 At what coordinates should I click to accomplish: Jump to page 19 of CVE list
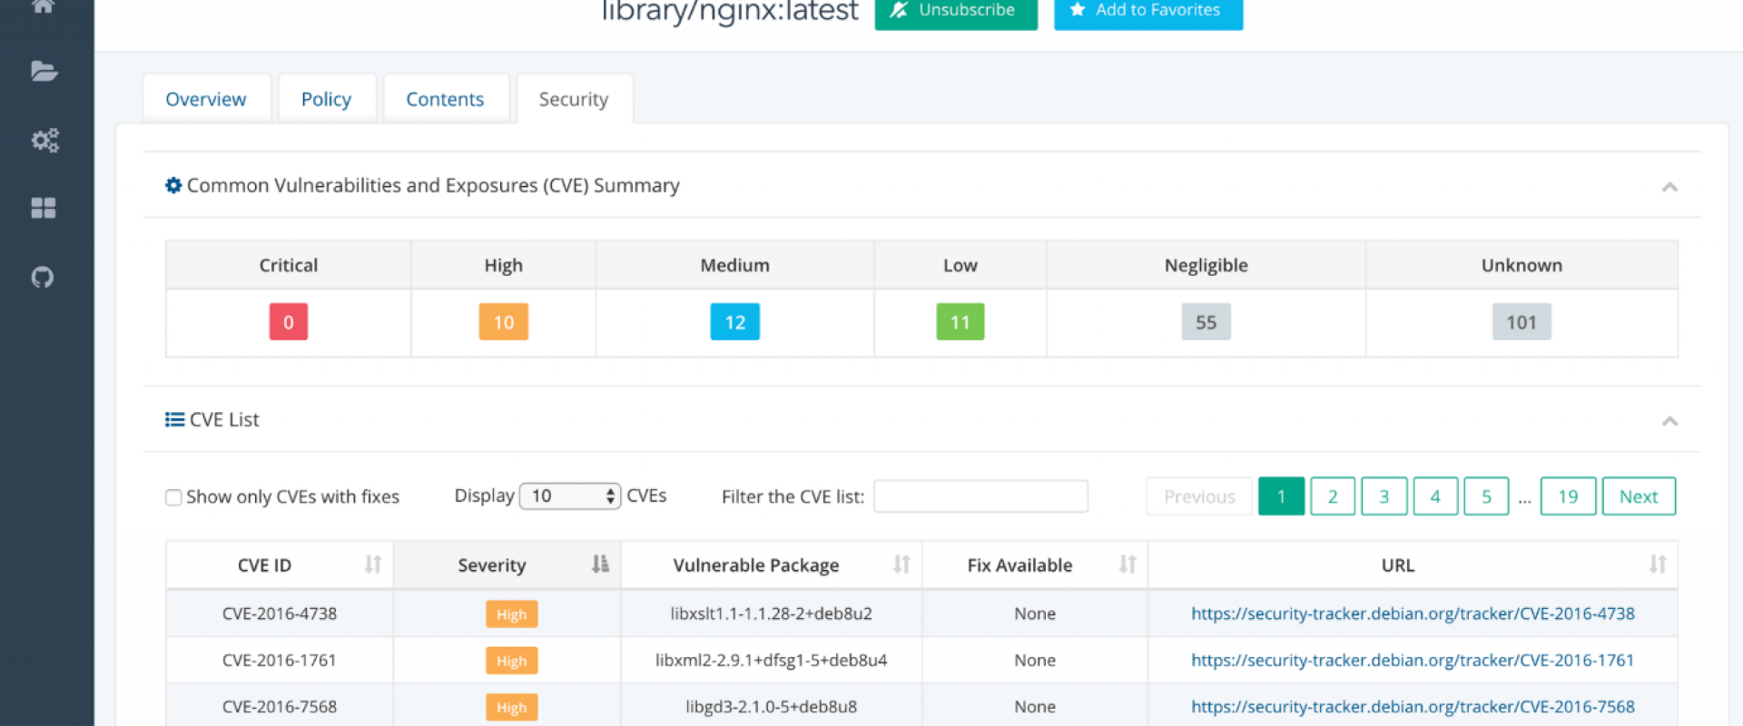coord(1568,496)
